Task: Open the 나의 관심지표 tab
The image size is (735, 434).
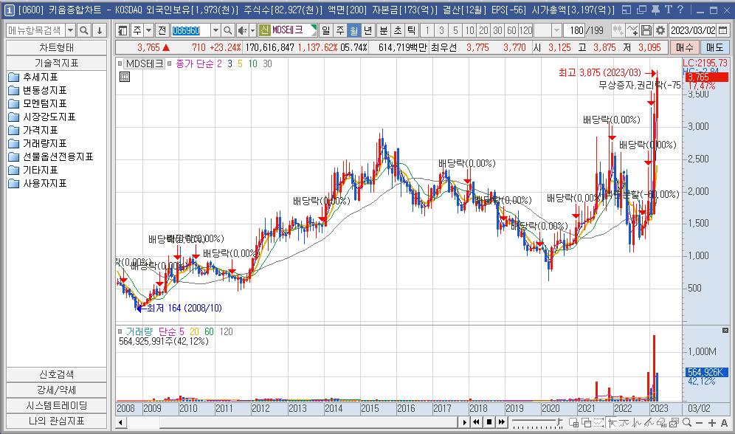Action: click(56, 421)
